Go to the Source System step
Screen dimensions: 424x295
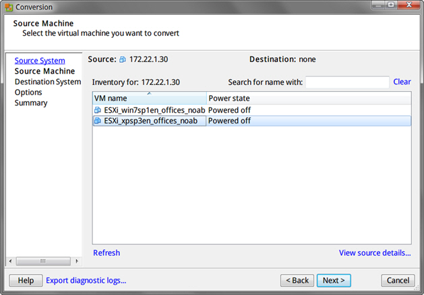[40, 61]
